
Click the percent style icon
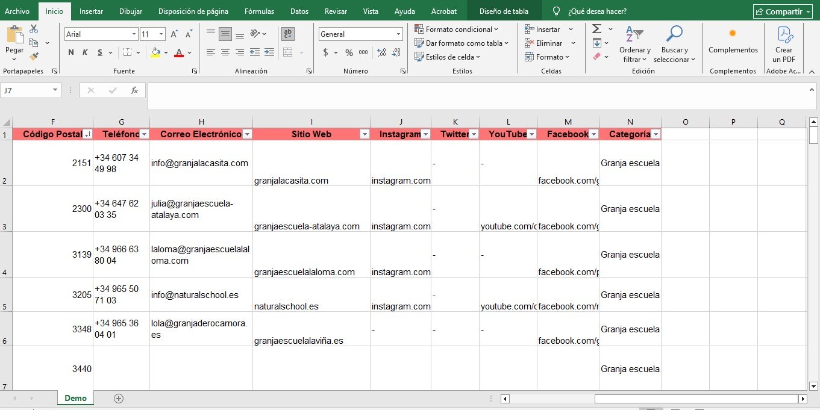(349, 52)
